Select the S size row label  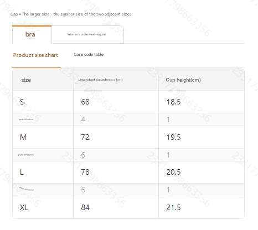click(22, 102)
